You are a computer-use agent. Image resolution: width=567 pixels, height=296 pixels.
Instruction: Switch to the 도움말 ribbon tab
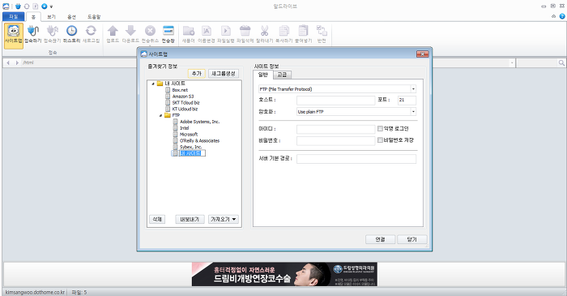coord(94,17)
